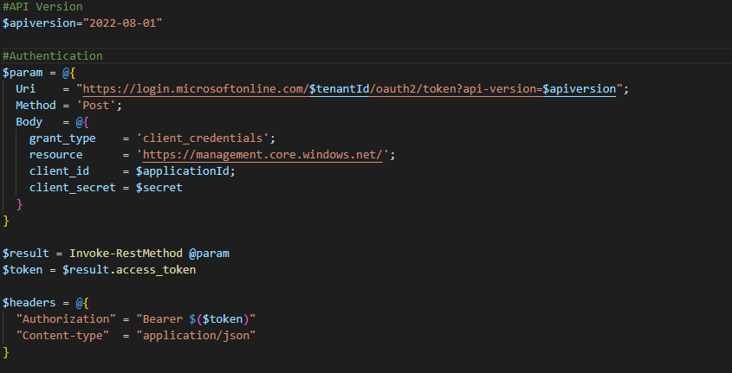Click the pink closing brace of Body
Viewport: 732px width, 373px height.
[x=19, y=204]
